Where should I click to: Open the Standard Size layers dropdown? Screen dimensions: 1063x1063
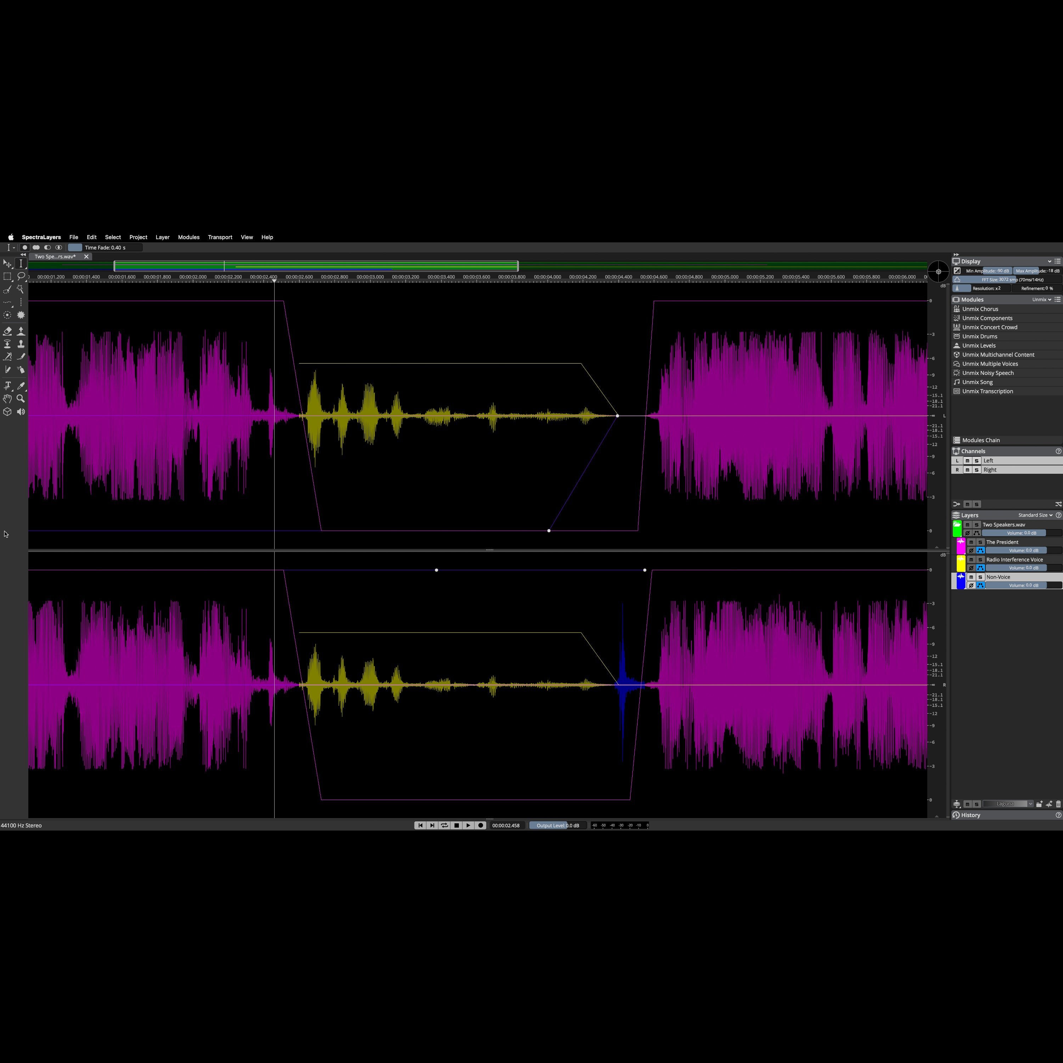[1035, 515]
